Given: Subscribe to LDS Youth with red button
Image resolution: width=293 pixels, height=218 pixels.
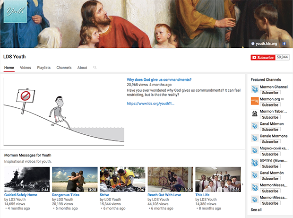Looking at the screenshot, I should (x=263, y=58).
